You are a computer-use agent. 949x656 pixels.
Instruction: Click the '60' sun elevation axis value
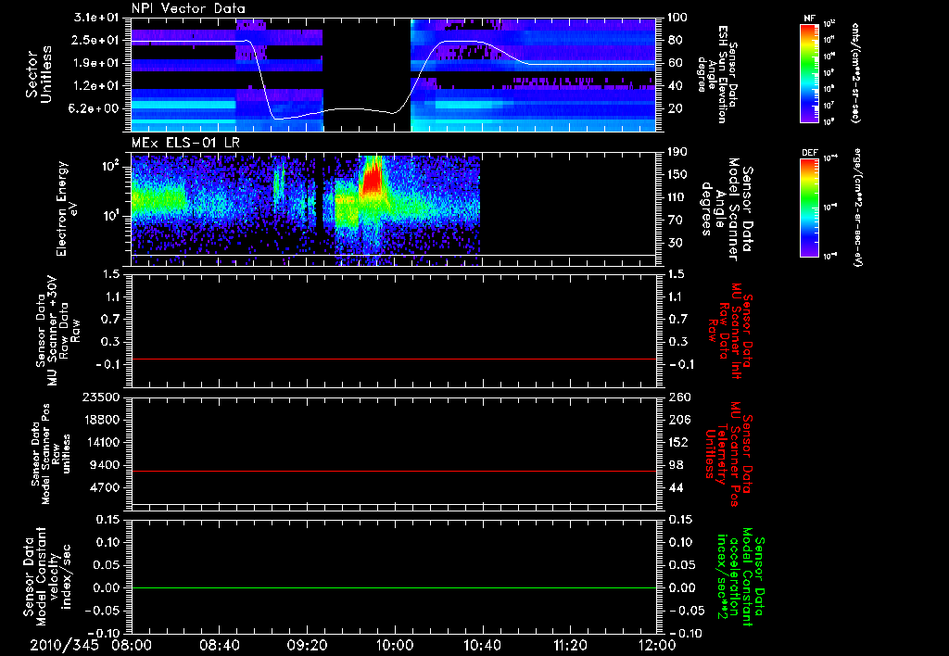(676, 63)
